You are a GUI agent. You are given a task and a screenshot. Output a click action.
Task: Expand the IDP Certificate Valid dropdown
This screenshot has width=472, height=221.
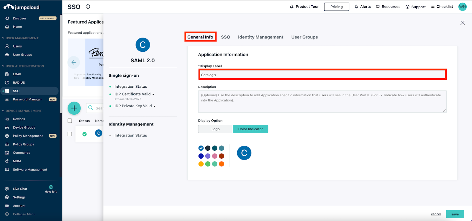[153, 94]
